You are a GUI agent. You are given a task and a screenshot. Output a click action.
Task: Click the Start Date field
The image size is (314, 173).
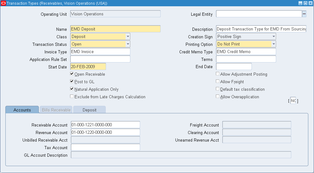(x=88, y=67)
